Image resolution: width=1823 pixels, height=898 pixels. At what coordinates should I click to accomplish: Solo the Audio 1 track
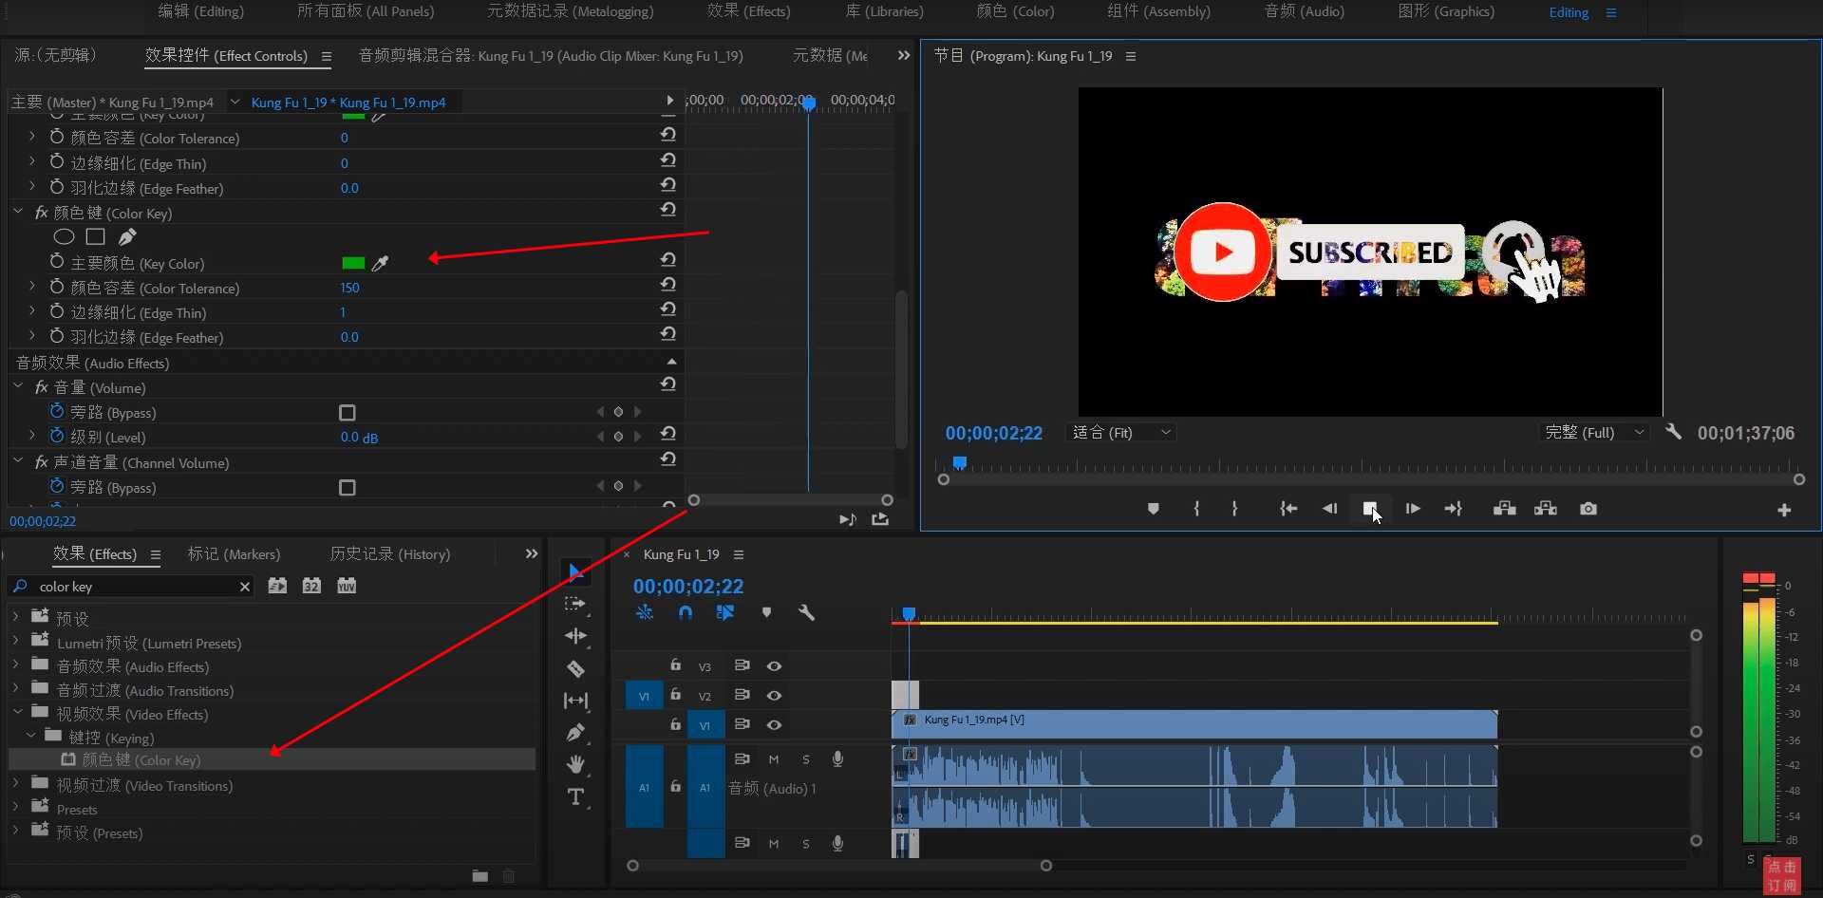806,759
